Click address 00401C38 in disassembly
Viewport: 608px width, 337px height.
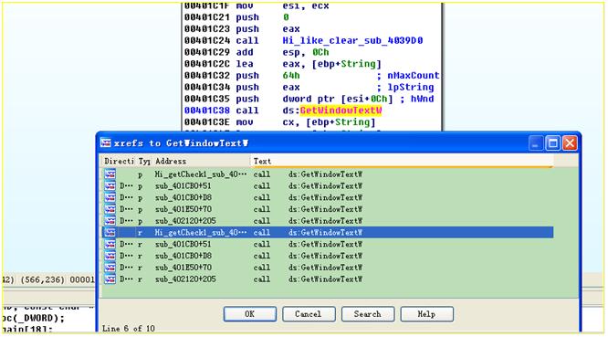(207, 111)
